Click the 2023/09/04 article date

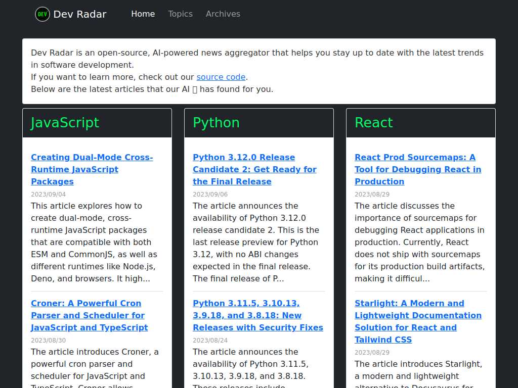click(48, 195)
